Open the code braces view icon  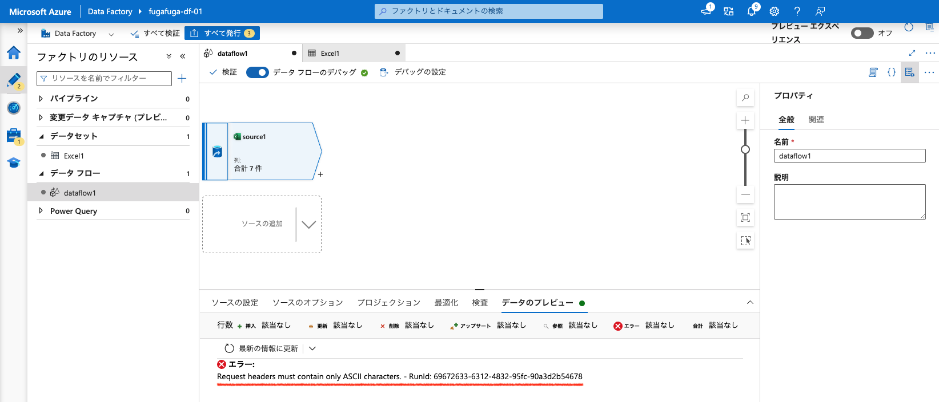click(891, 72)
